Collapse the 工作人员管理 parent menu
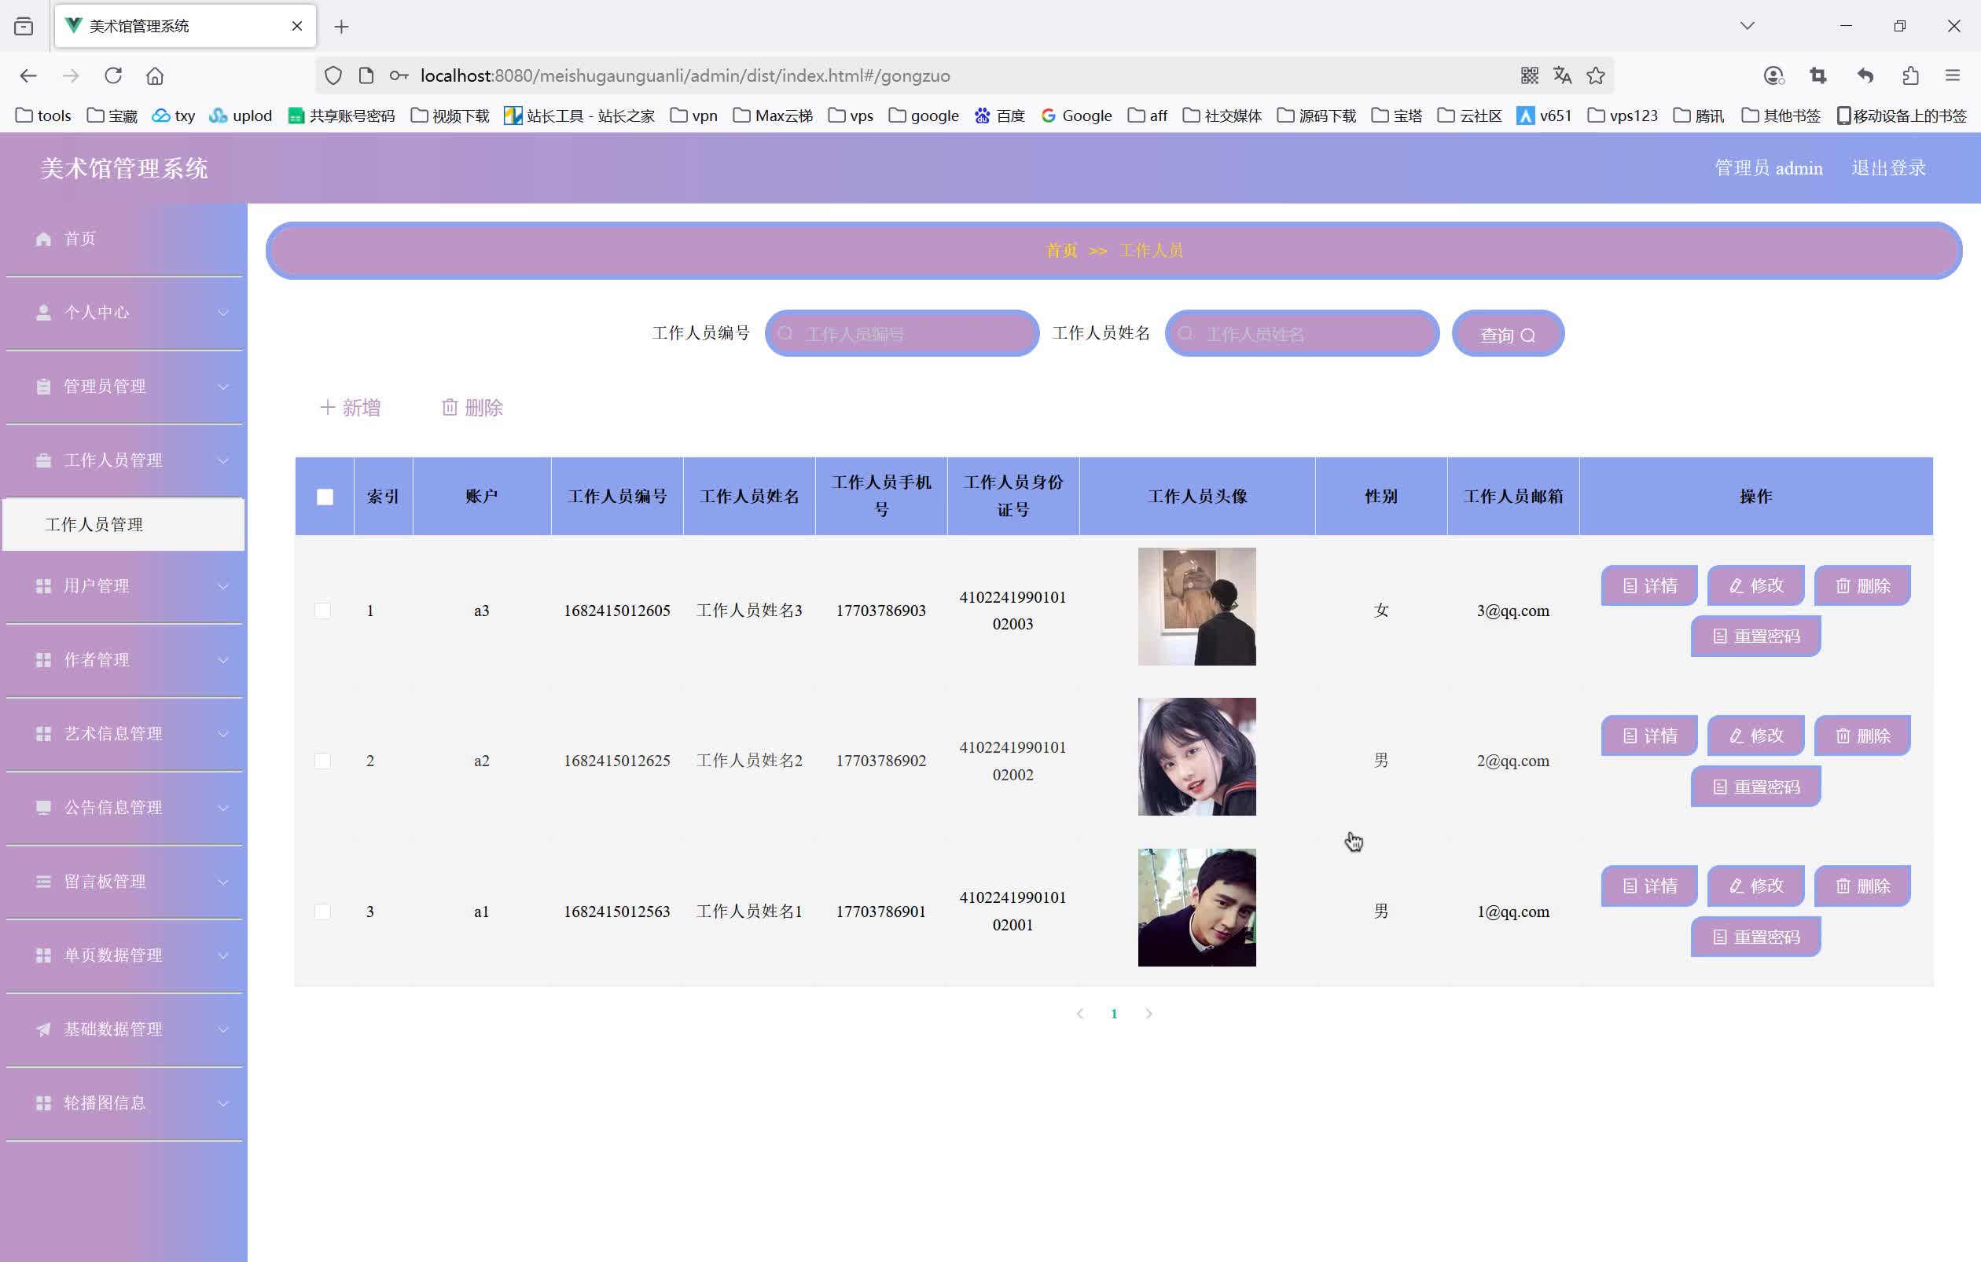1981x1262 pixels. pos(123,460)
